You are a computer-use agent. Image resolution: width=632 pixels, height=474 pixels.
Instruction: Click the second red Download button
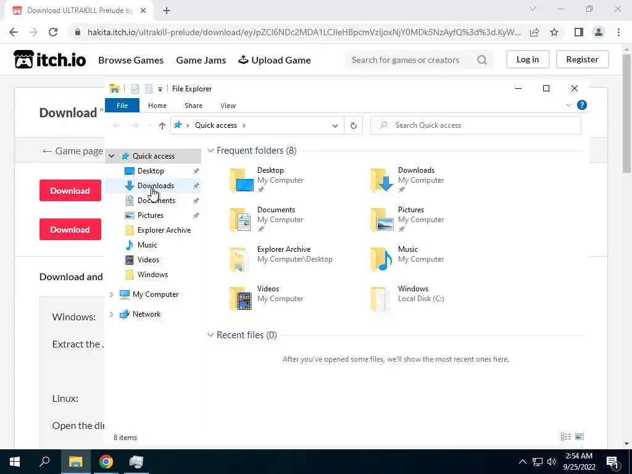click(70, 230)
